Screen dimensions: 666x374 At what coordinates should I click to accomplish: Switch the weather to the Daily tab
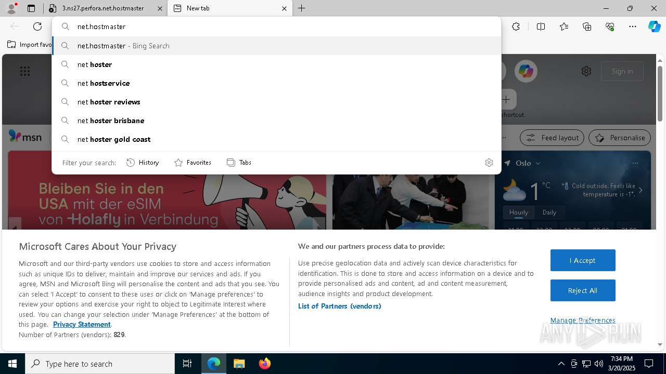pos(549,212)
